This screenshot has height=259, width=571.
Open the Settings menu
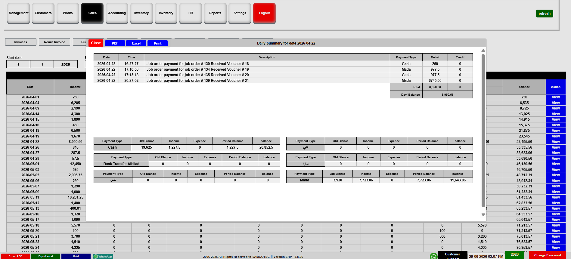click(x=240, y=13)
